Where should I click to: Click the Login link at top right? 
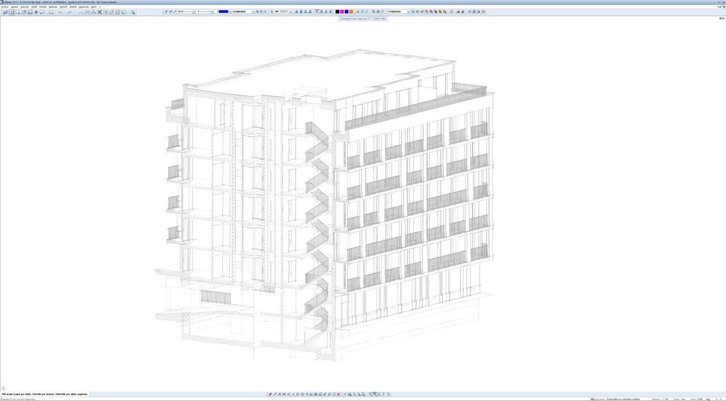pyautogui.click(x=719, y=7)
